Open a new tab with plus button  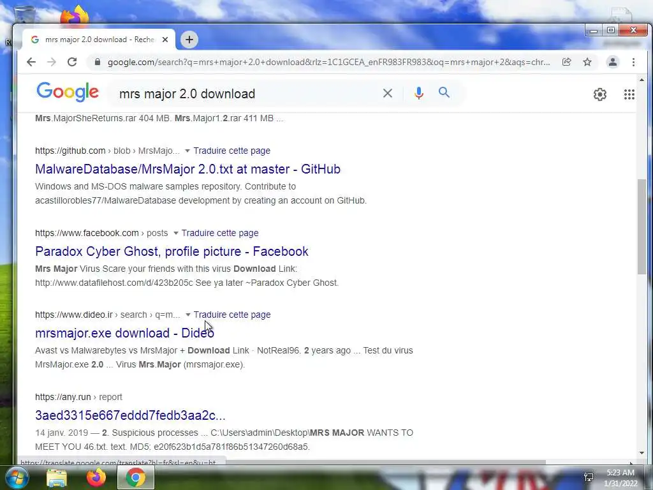189,40
